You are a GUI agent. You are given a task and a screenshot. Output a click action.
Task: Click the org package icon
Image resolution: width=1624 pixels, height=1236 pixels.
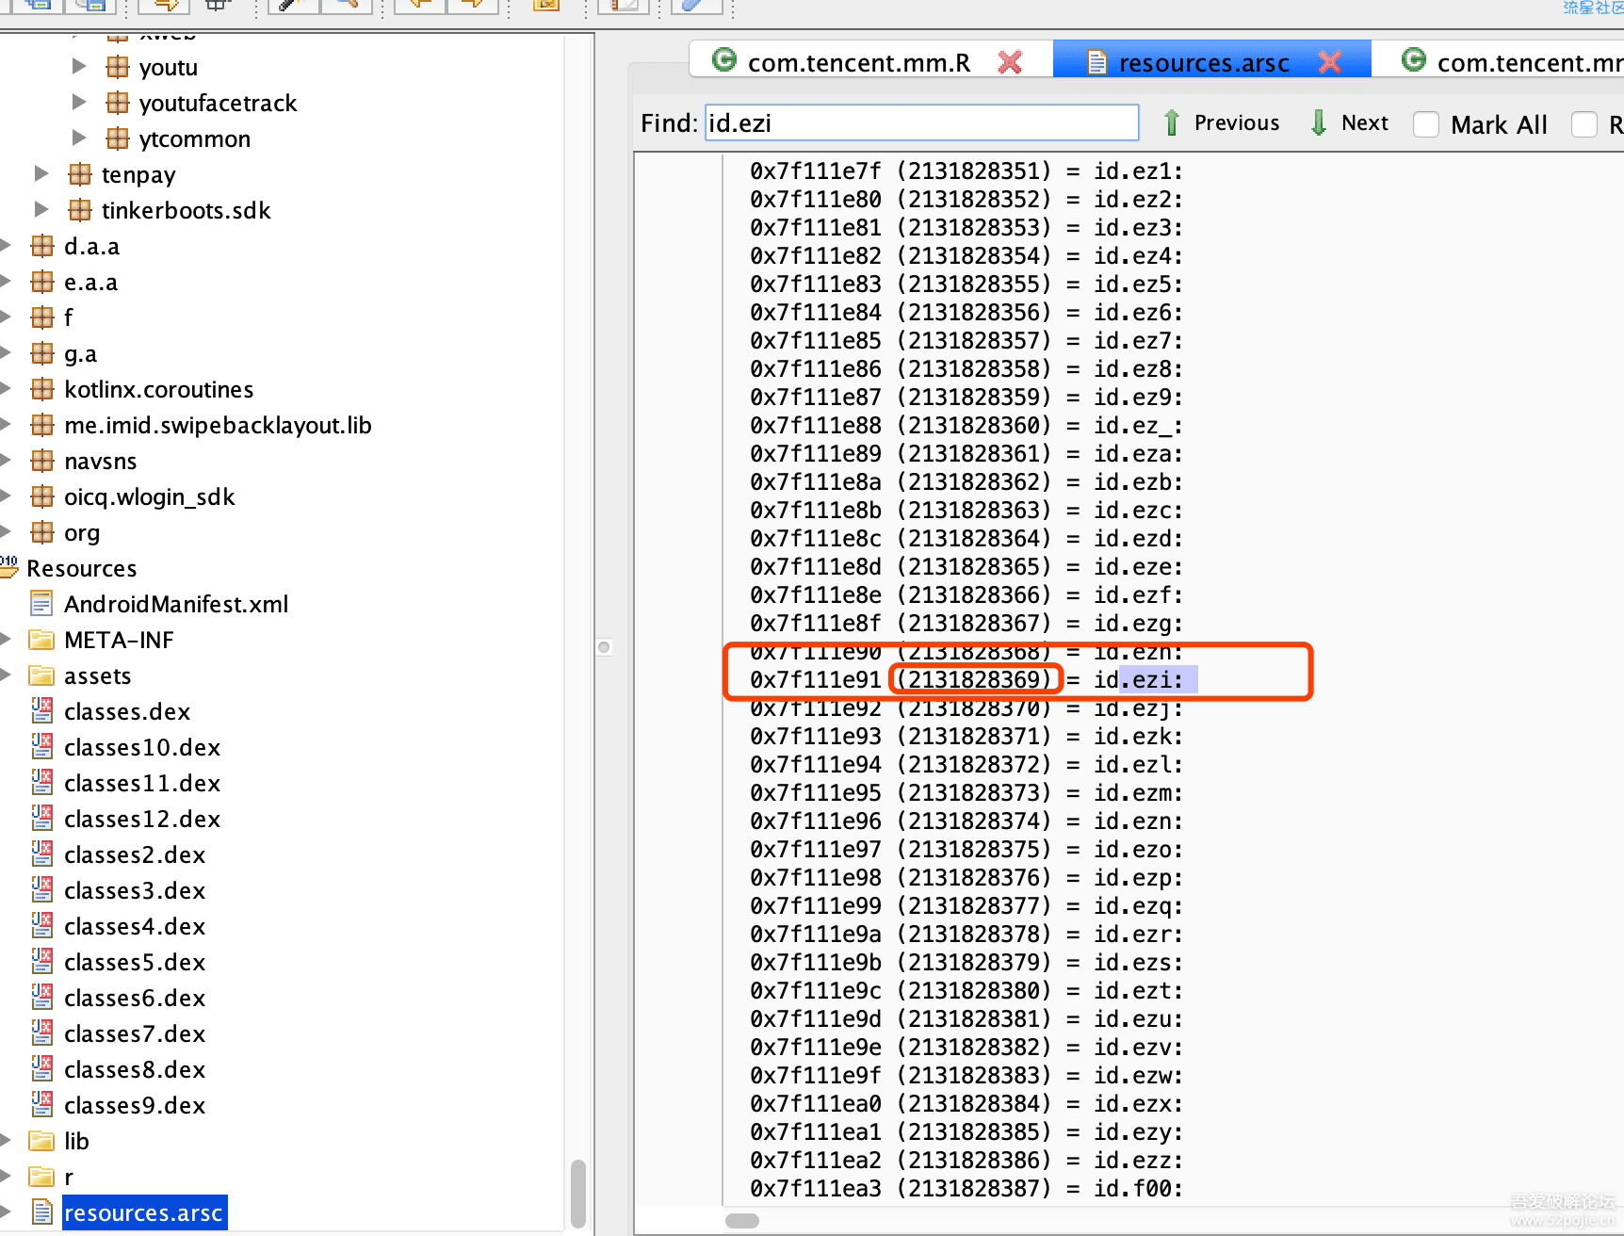click(x=42, y=532)
